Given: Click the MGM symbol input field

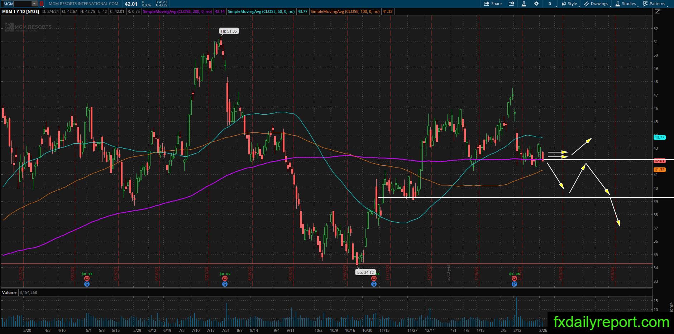Looking at the screenshot, I should pos(16,4).
